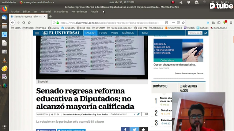The height and width of the screenshot is (131, 234).
Task: Open the GrupoTS bookmark
Action: pos(68,28)
